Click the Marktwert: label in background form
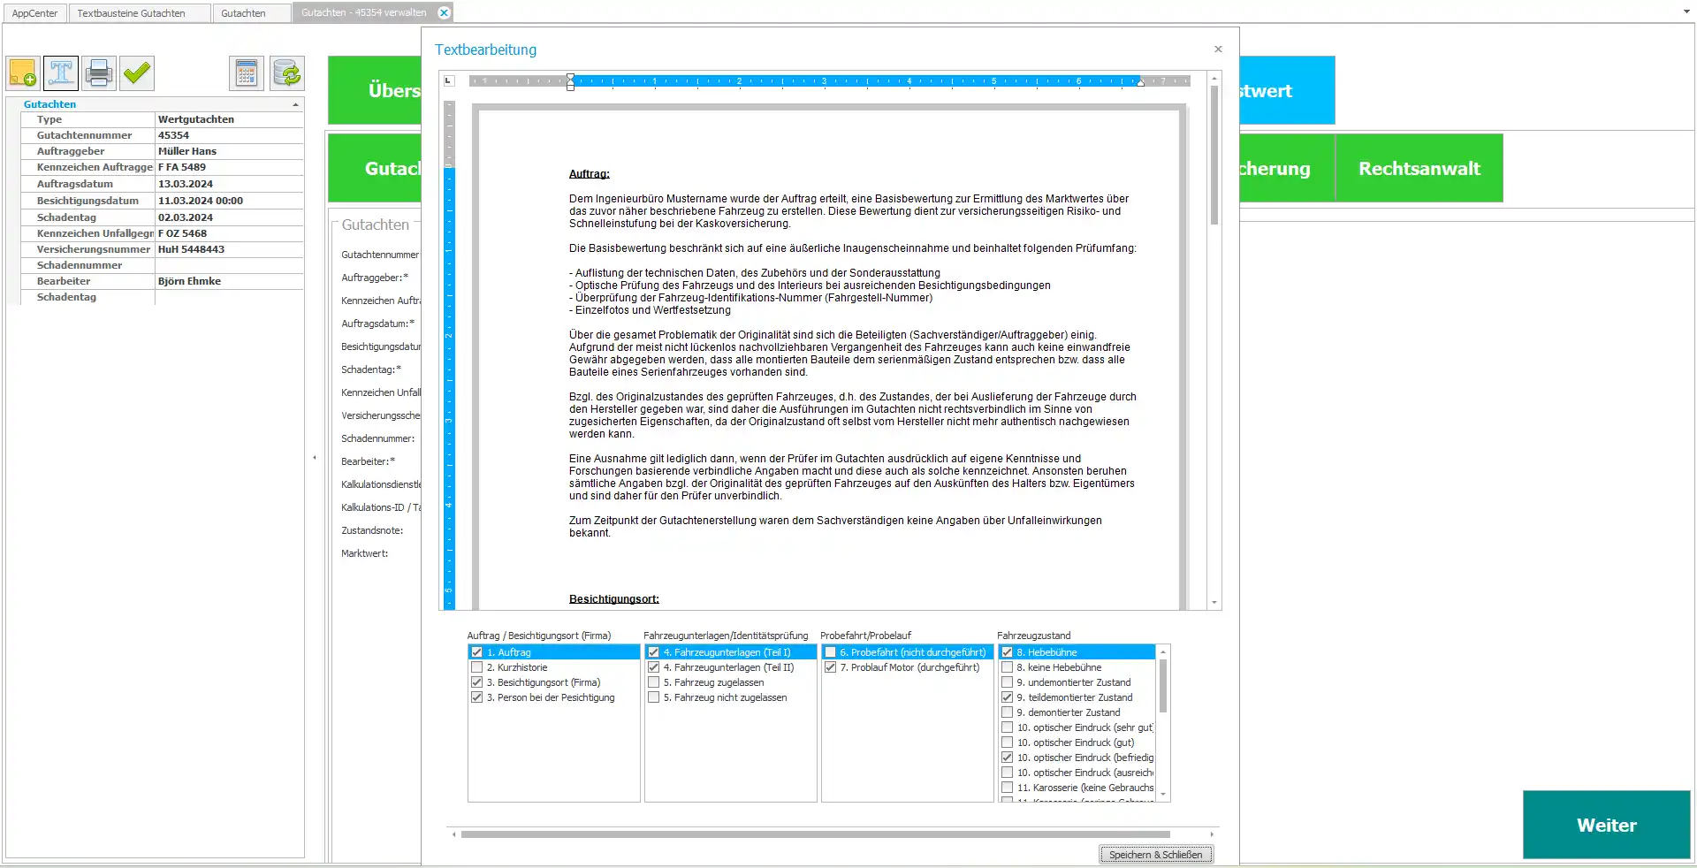 (364, 553)
